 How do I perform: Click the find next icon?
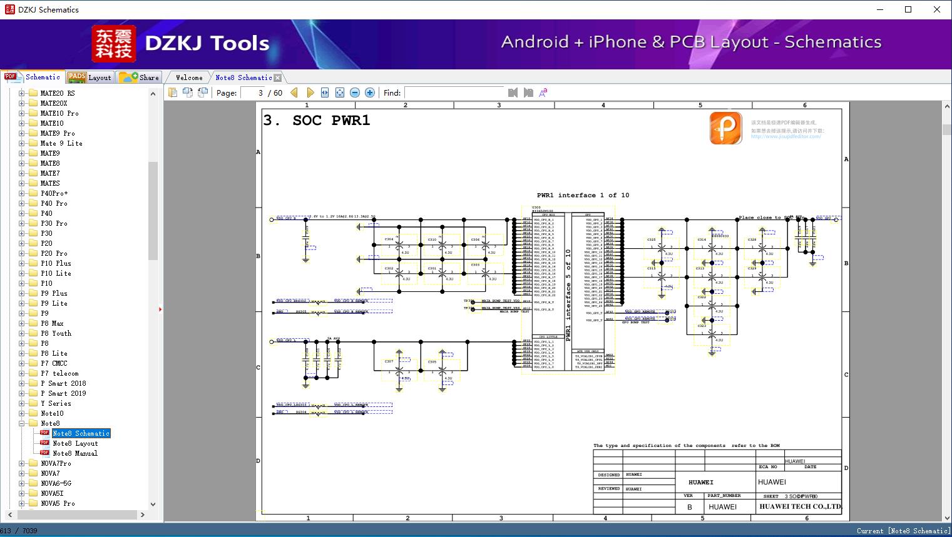[528, 93]
